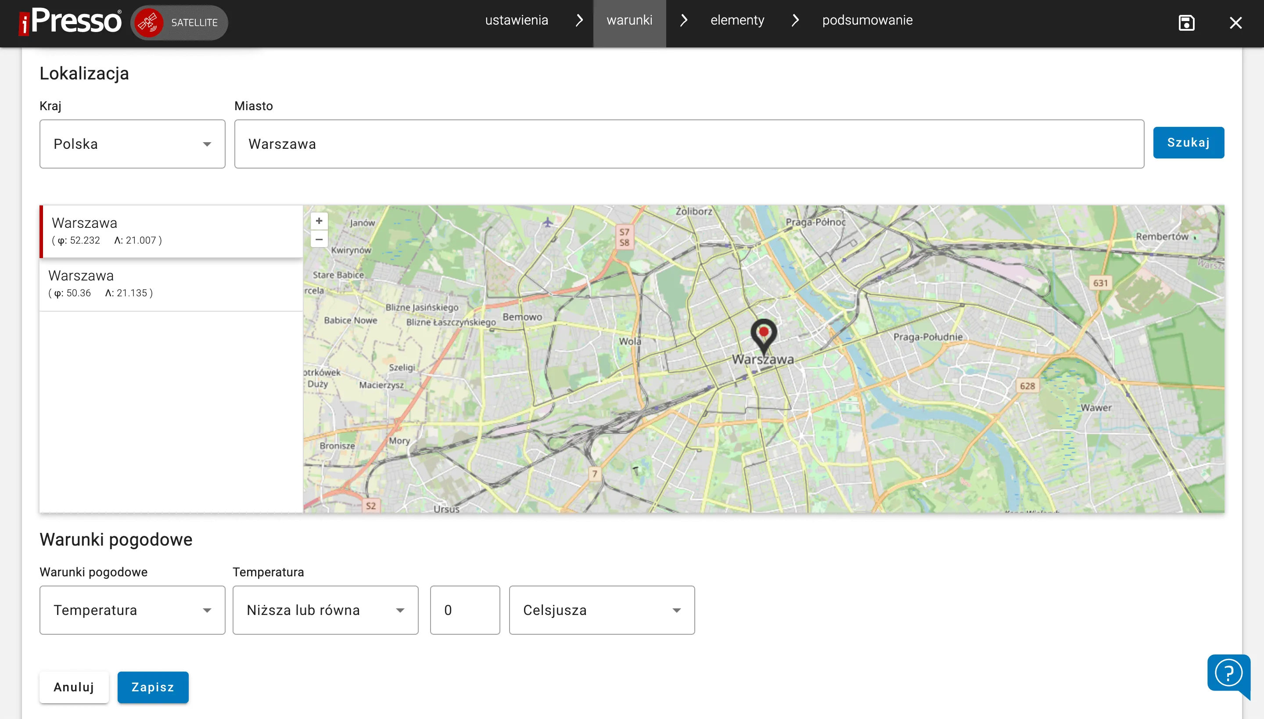Open the help question mark bubble
This screenshot has width=1264, height=719.
tap(1228, 673)
